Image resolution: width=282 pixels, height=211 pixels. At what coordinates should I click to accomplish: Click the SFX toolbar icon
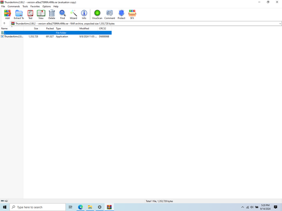pos(132,15)
